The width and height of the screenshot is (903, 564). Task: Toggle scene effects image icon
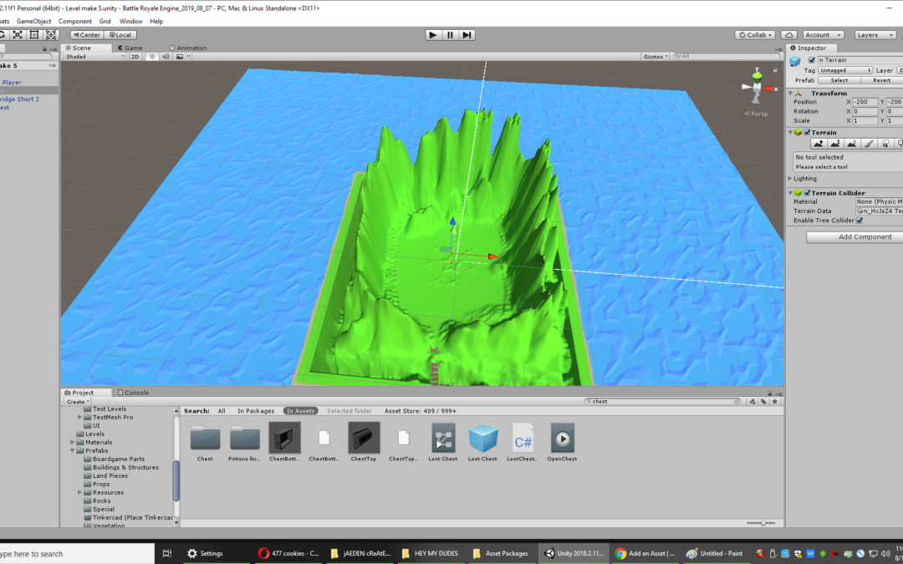pos(180,57)
